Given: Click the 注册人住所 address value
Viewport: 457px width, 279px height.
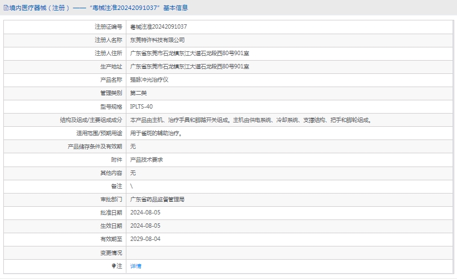Looking at the screenshot, I should click(189, 53).
